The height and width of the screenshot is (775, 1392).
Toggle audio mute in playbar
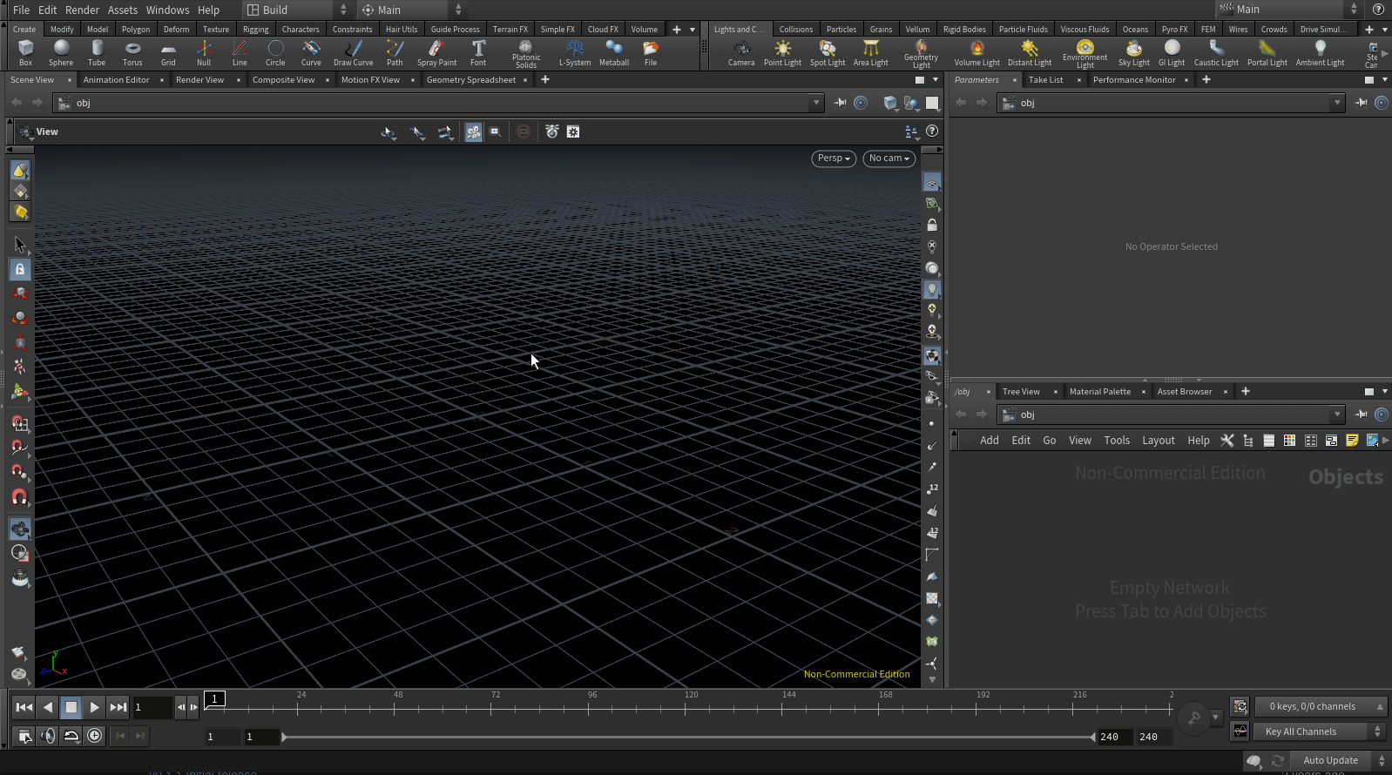(48, 736)
